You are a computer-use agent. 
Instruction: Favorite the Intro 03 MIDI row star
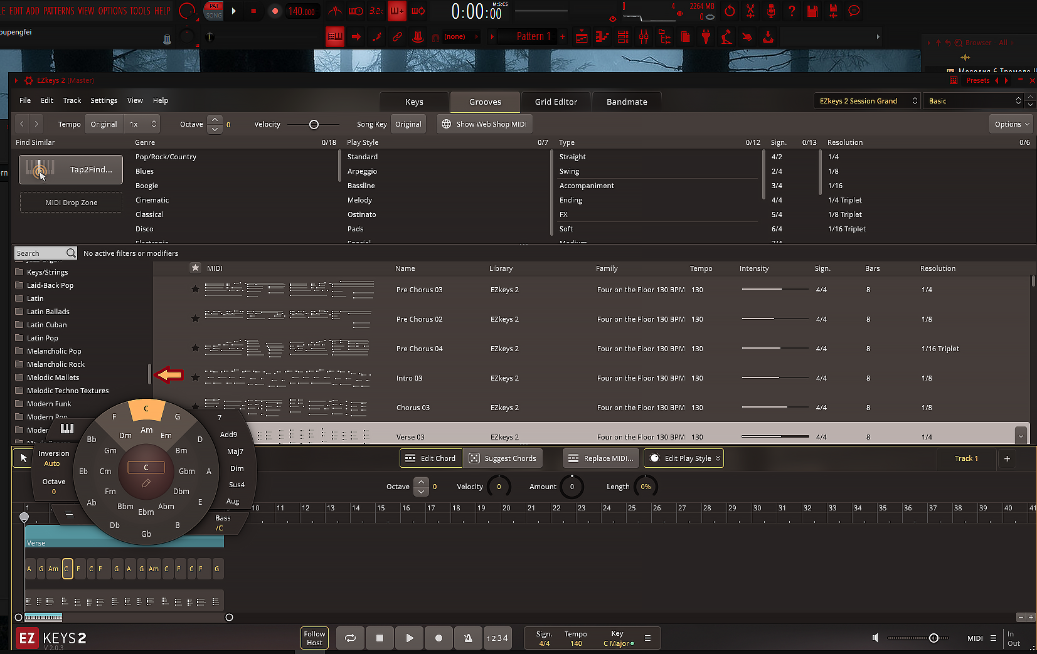[x=195, y=377]
